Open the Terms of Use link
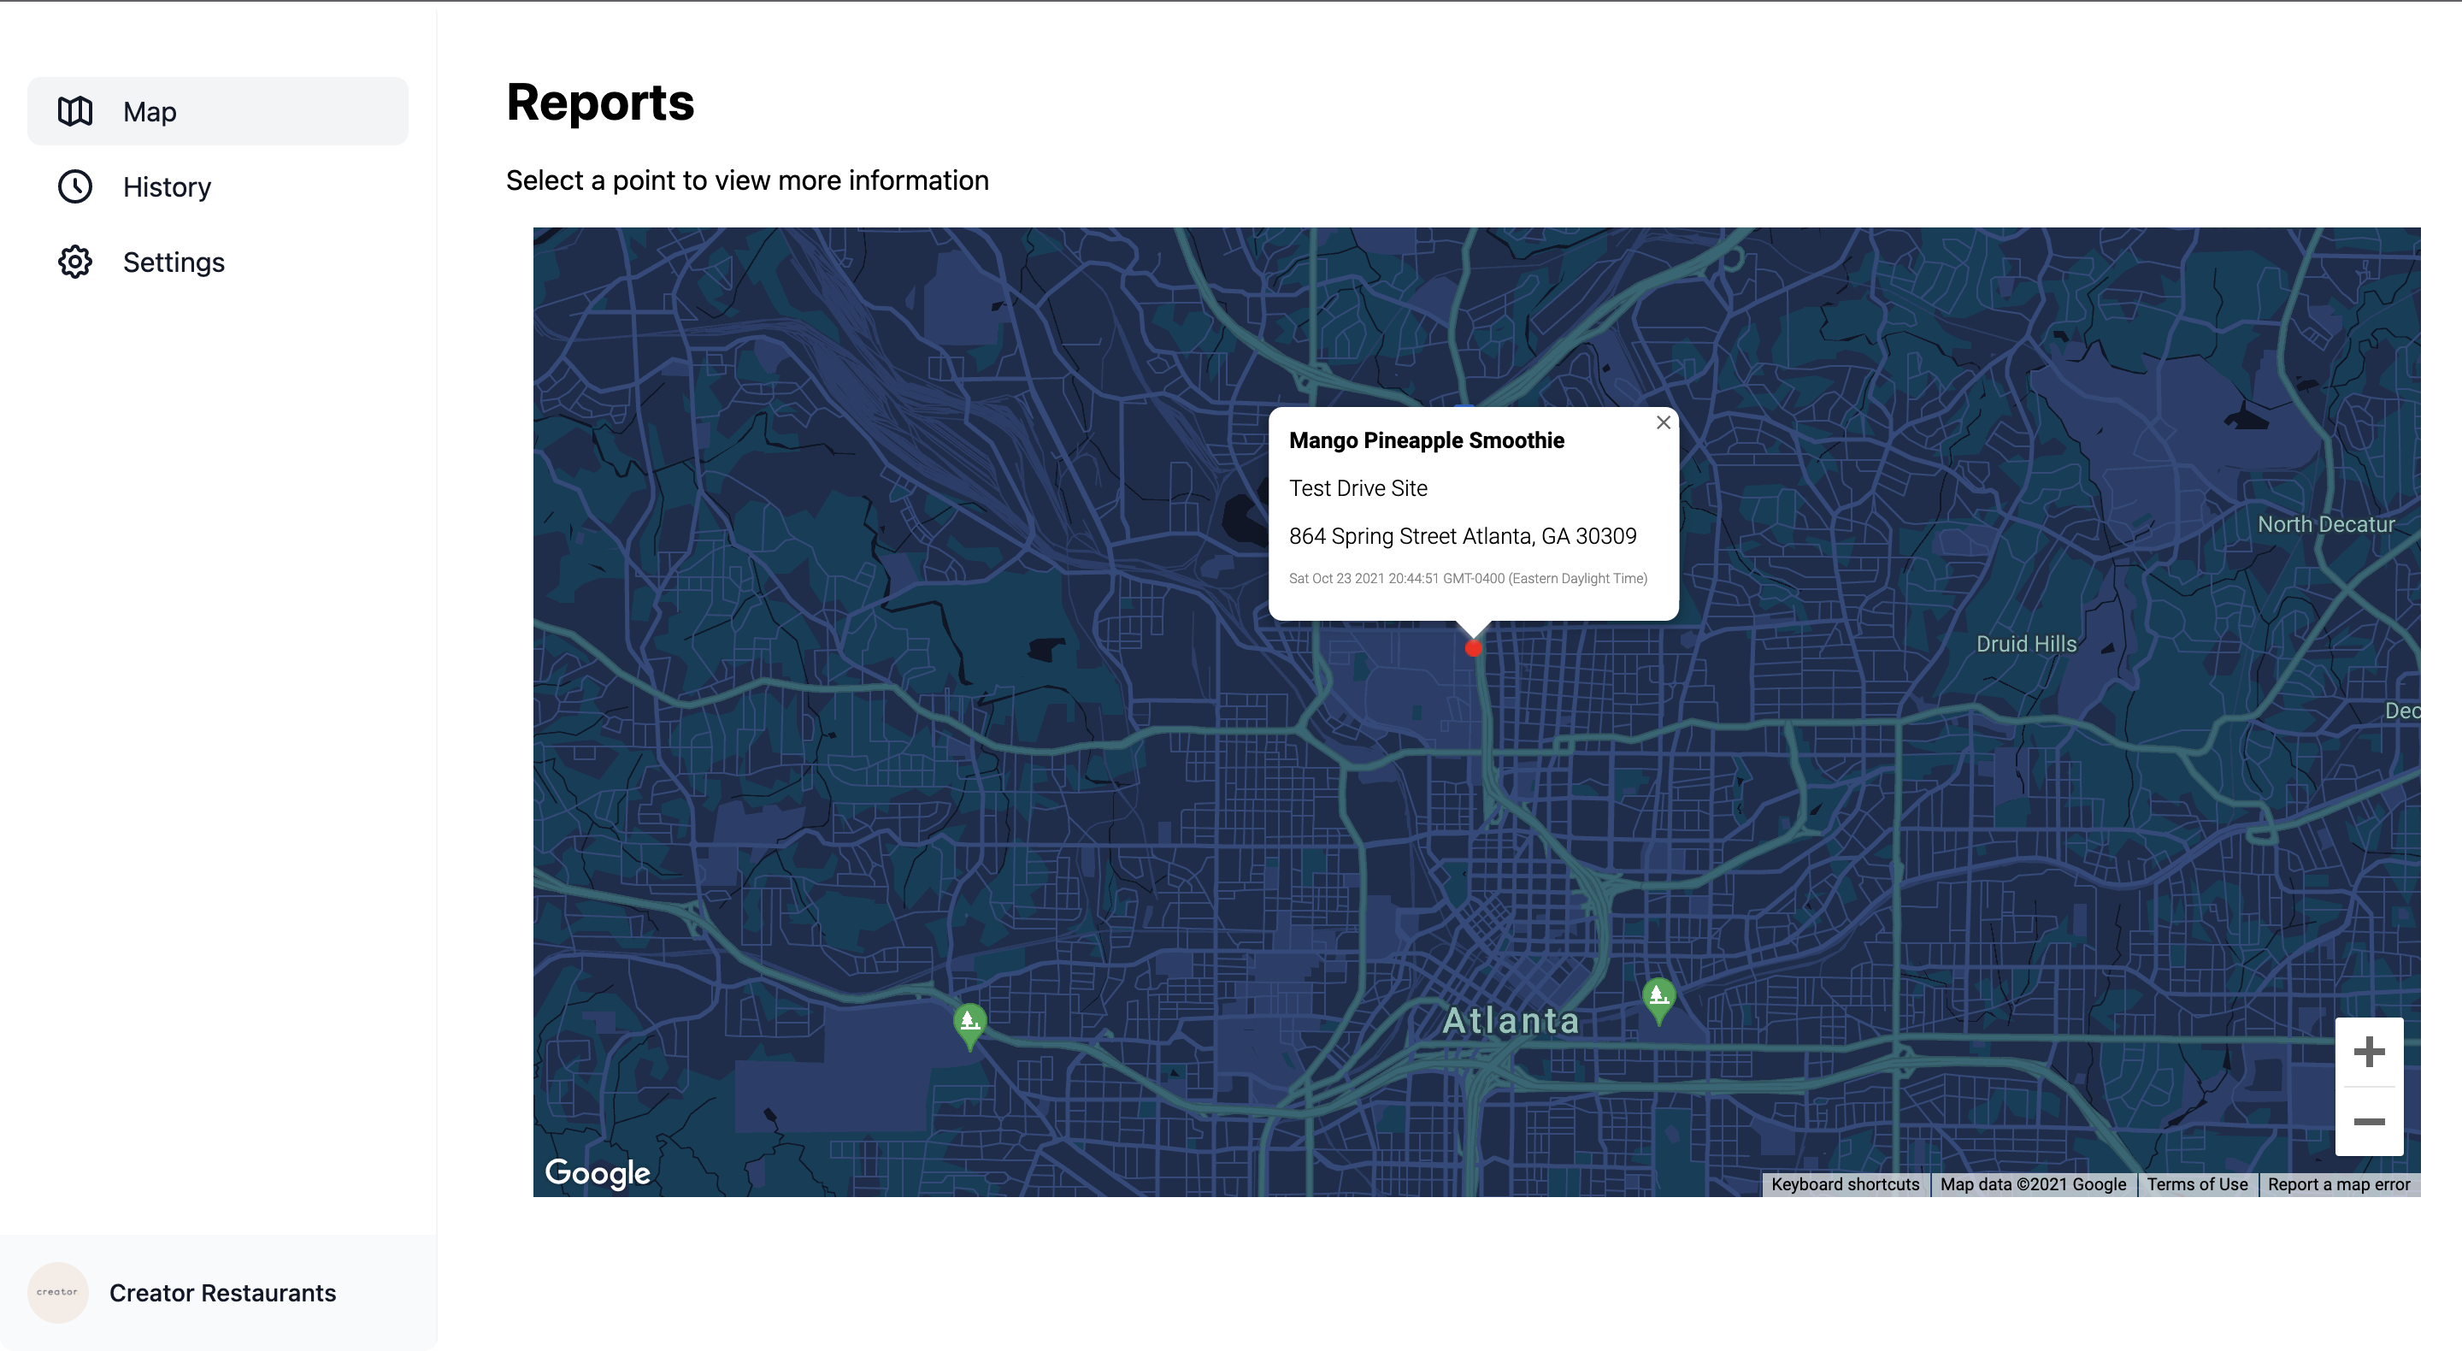Image resolution: width=2462 pixels, height=1351 pixels. click(x=2196, y=1183)
